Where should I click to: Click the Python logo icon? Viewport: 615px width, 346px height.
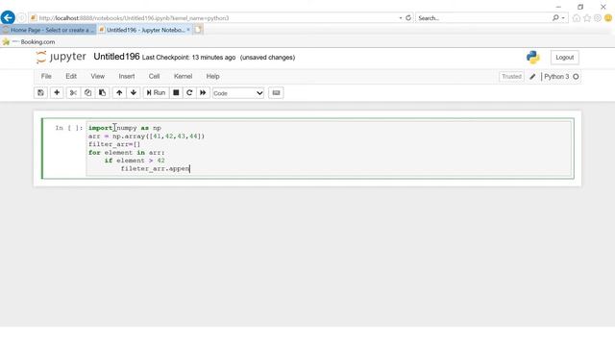click(x=533, y=58)
